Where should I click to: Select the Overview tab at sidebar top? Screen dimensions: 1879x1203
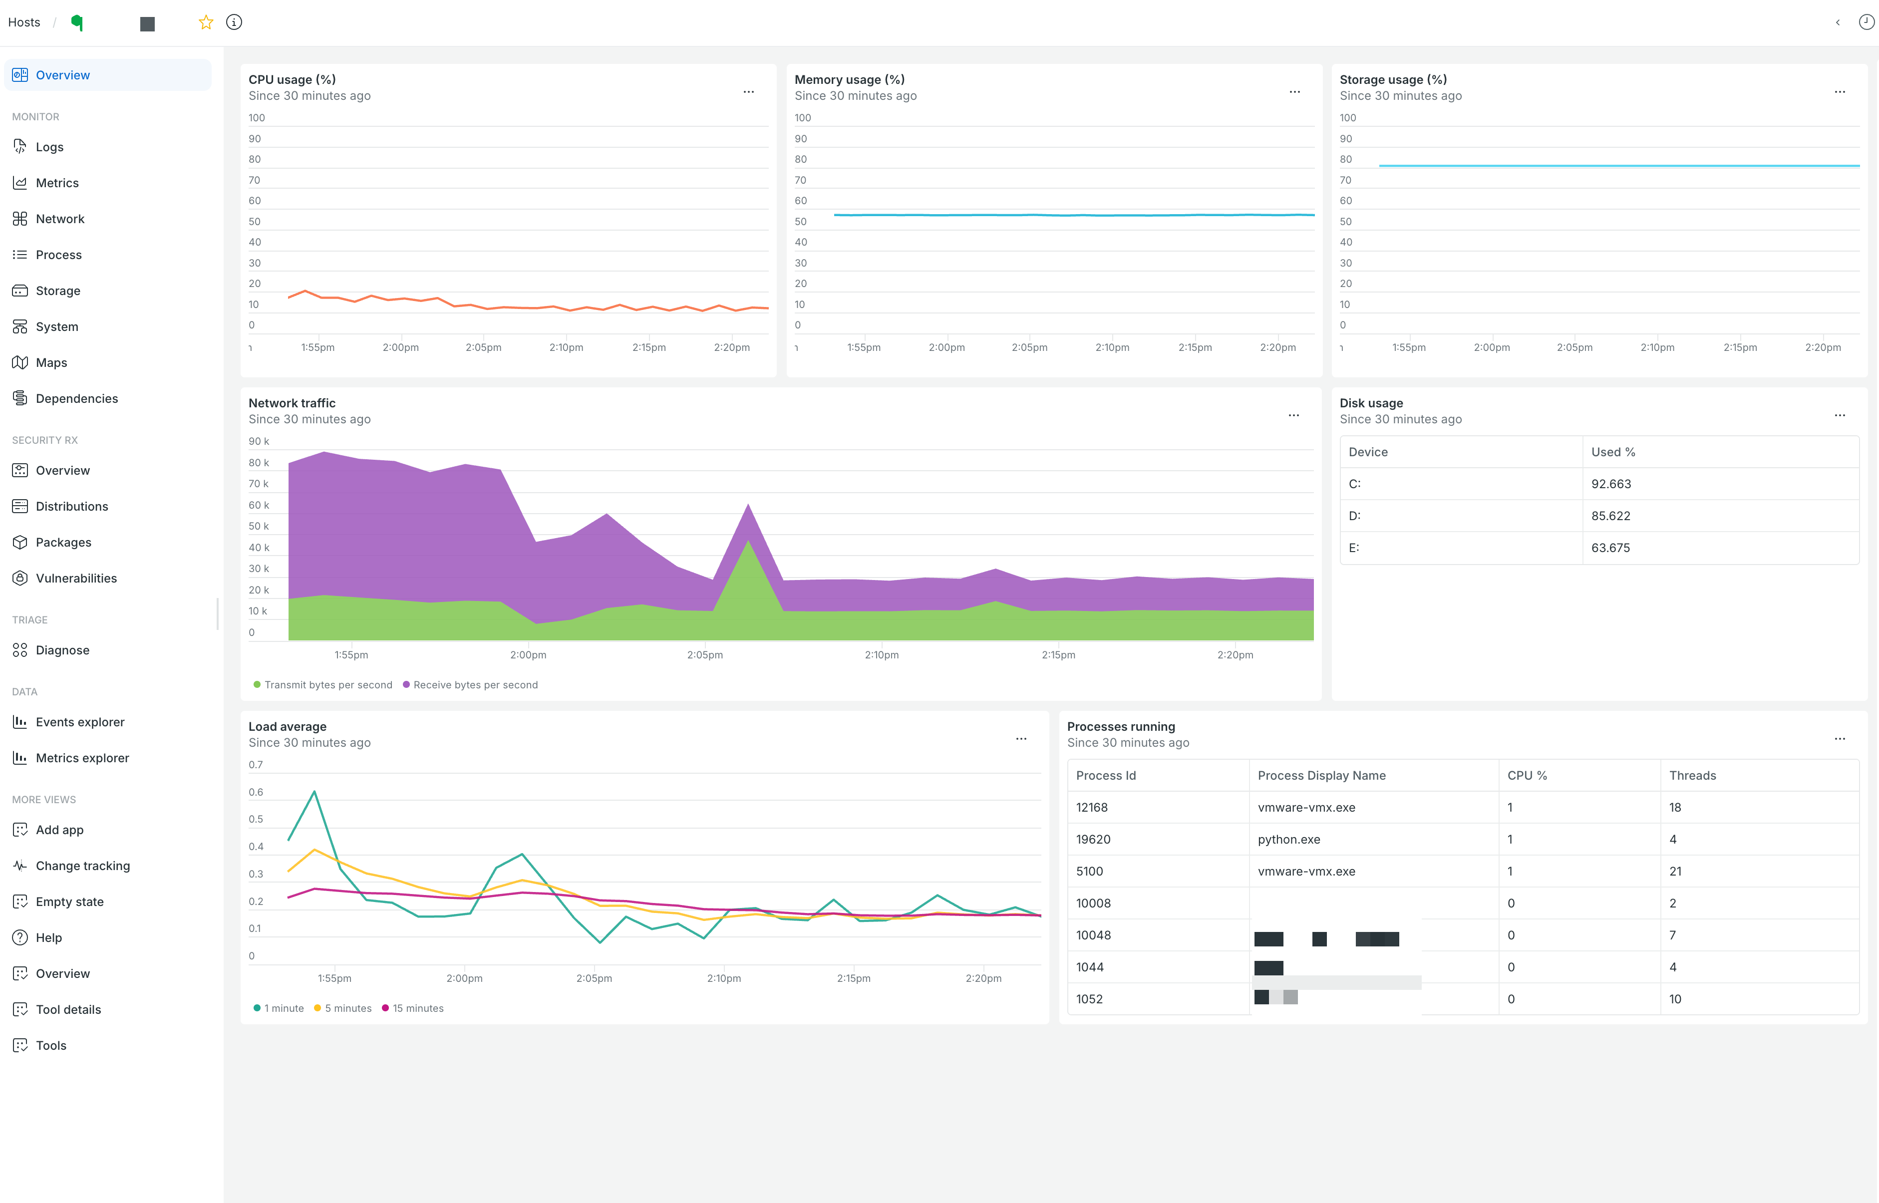[x=108, y=75]
